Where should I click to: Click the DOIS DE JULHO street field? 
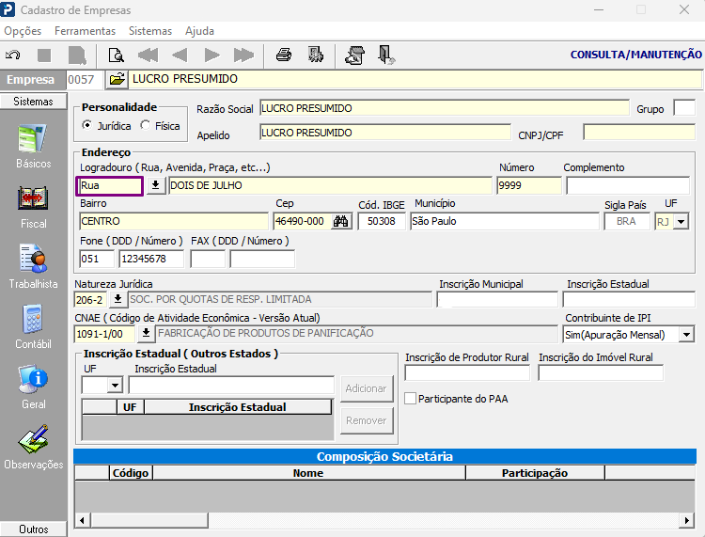tap(330, 185)
